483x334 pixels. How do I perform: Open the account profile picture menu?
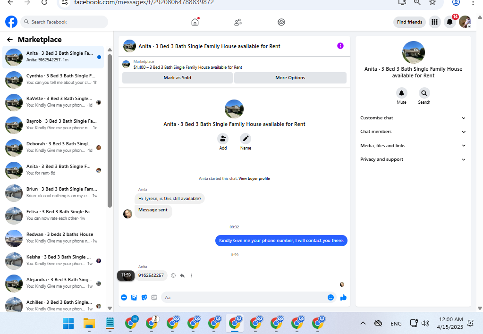[465, 22]
